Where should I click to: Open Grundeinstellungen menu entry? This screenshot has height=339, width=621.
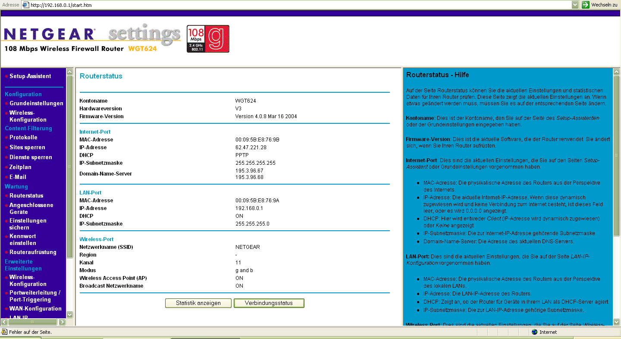point(36,103)
